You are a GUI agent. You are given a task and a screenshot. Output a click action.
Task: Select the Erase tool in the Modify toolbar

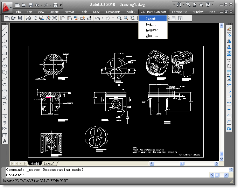pos(229,28)
